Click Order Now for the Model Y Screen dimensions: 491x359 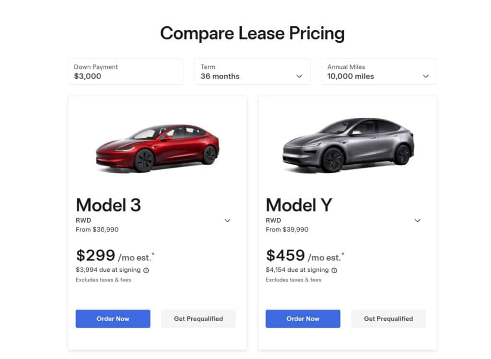coord(303,318)
